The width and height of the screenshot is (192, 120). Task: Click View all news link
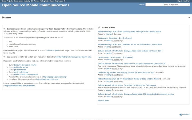[x=103, y=101]
